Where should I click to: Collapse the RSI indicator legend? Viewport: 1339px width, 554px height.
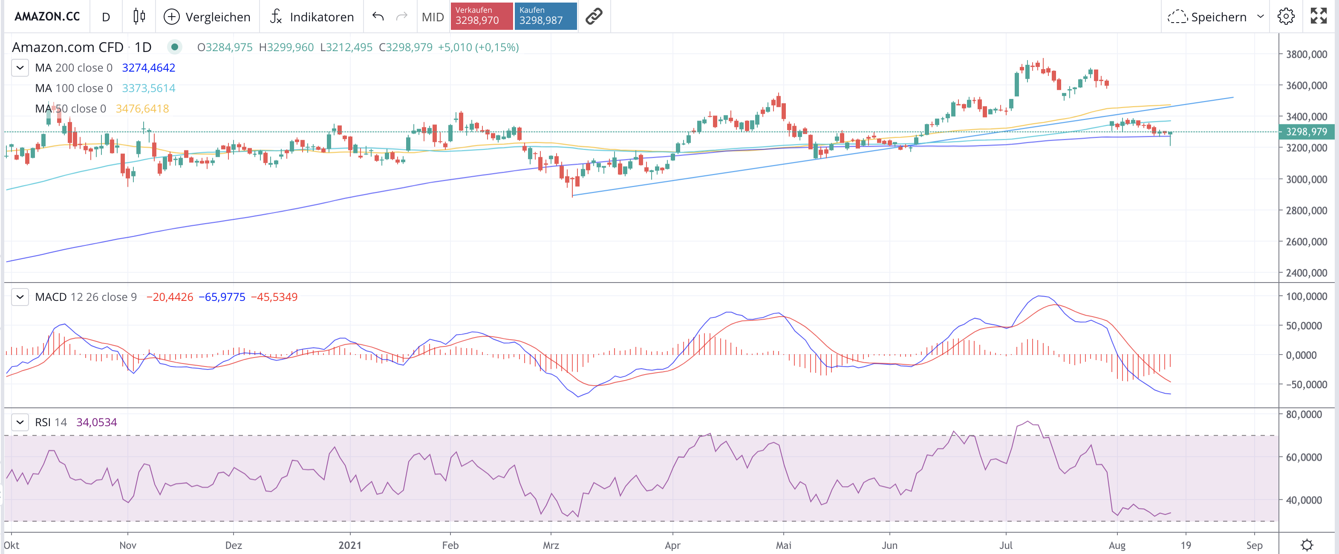click(20, 422)
